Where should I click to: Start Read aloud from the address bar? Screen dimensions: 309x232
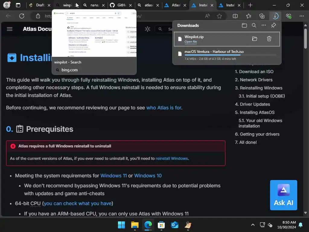click(207, 16)
